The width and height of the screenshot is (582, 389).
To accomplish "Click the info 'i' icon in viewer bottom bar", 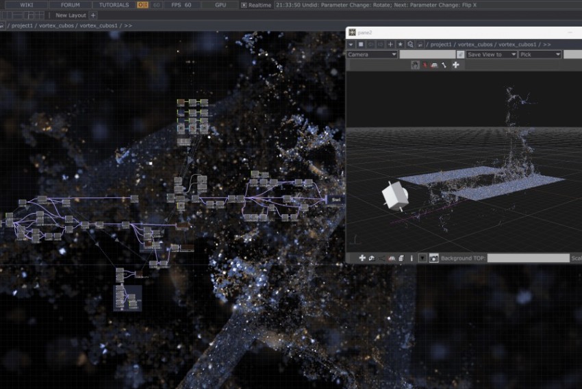I will [x=411, y=258].
